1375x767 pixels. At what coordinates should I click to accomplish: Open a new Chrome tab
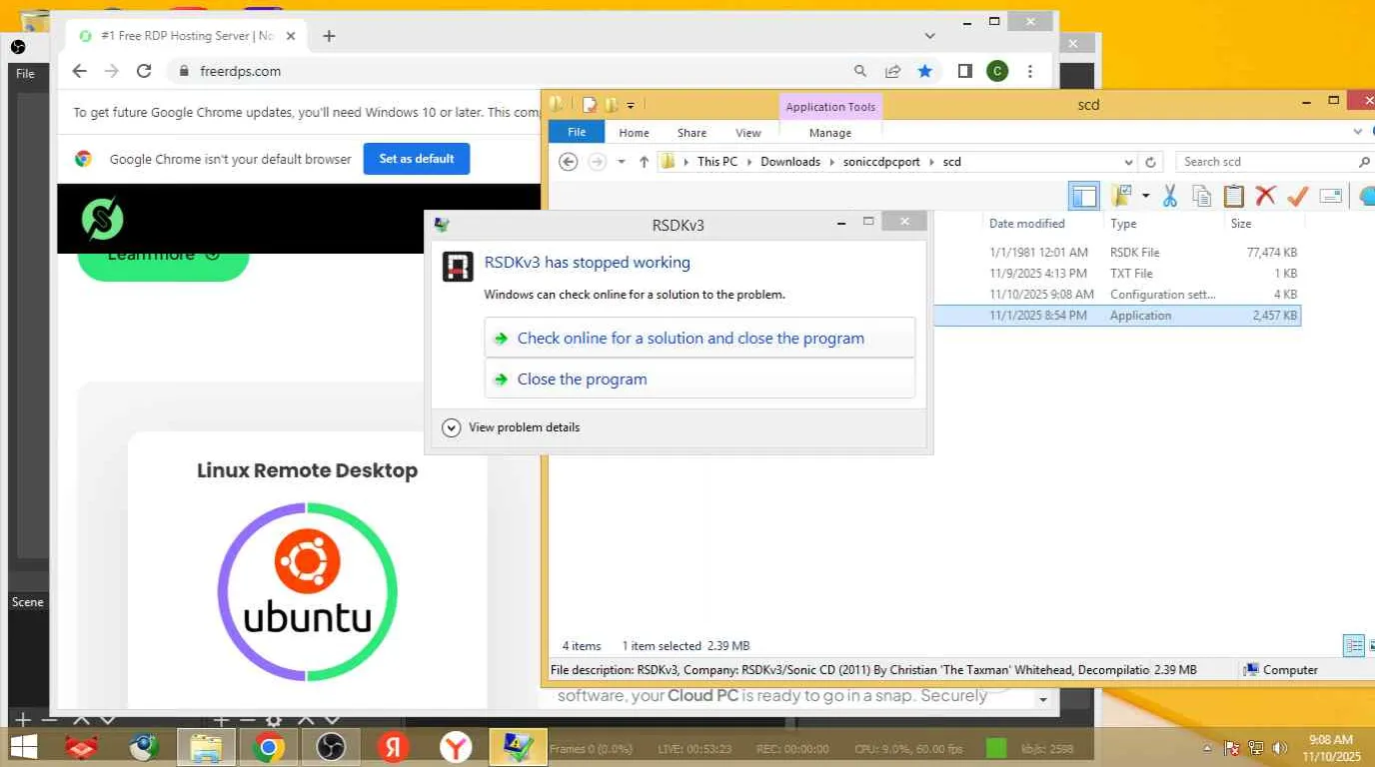(329, 36)
